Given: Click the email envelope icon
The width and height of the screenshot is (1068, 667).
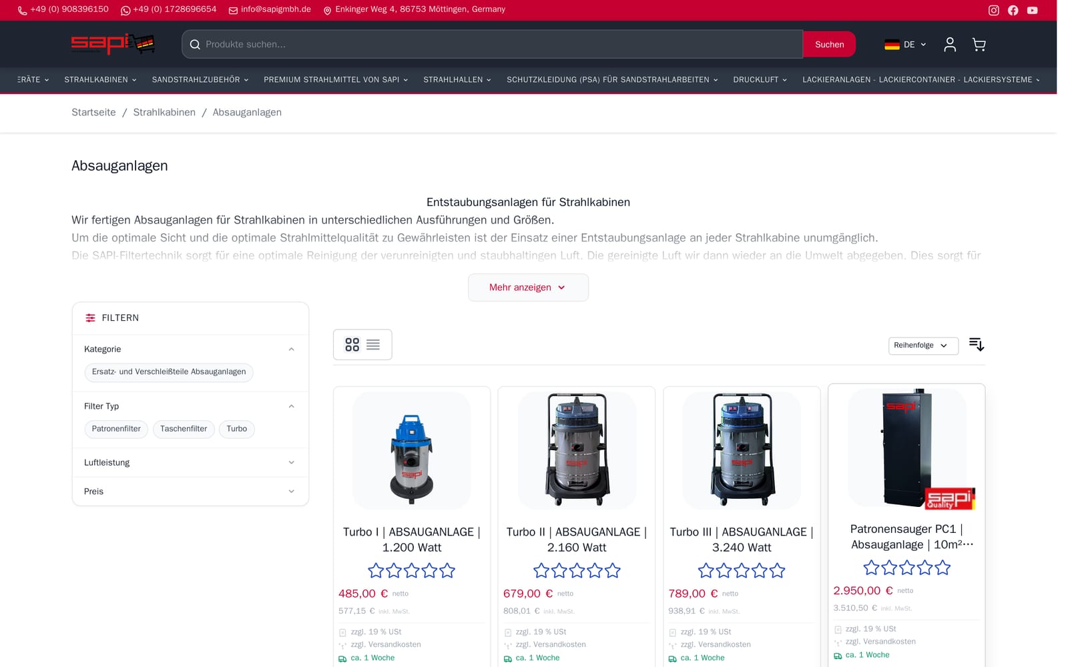Looking at the screenshot, I should pyautogui.click(x=233, y=11).
